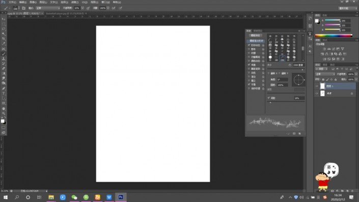
Task: Select the Crop tool
Action: [x=4, y=39]
